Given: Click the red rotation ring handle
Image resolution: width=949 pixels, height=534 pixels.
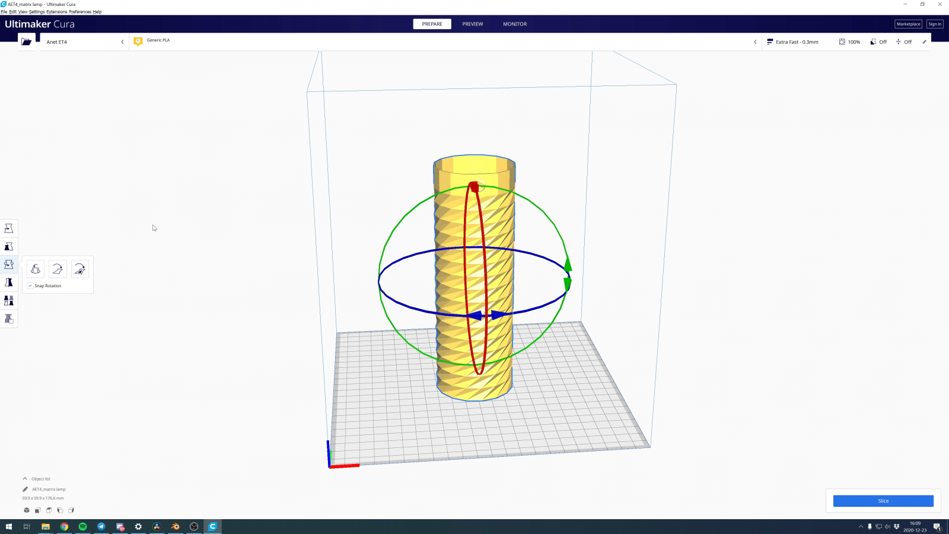Looking at the screenshot, I should [x=474, y=187].
